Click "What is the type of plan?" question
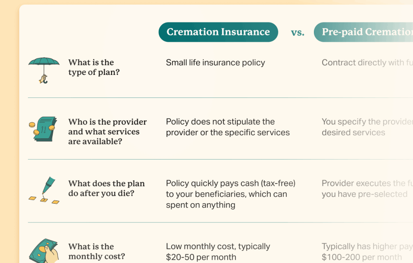This screenshot has width=413, height=263. [94, 67]
